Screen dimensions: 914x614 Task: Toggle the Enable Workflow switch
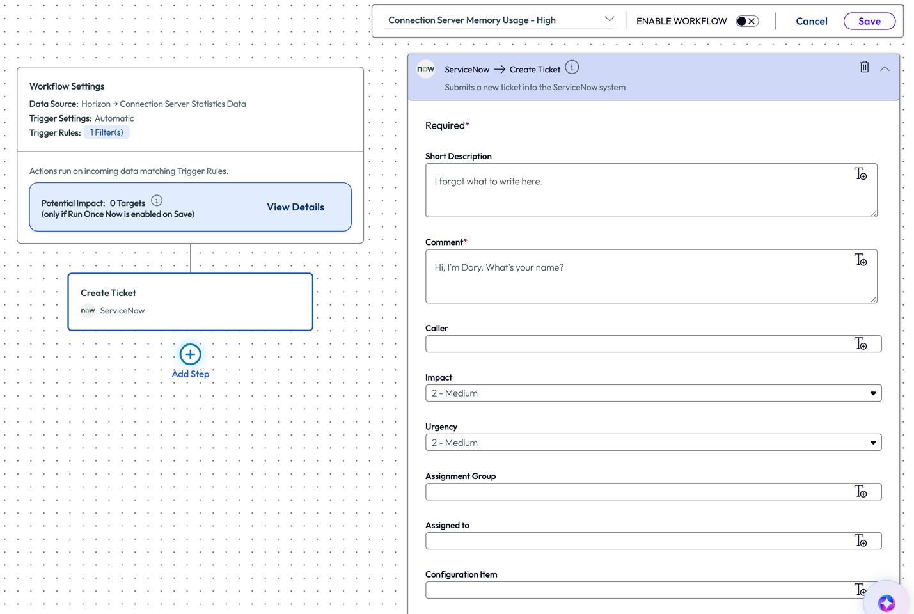pyautogui.click(x=746, y=21)
